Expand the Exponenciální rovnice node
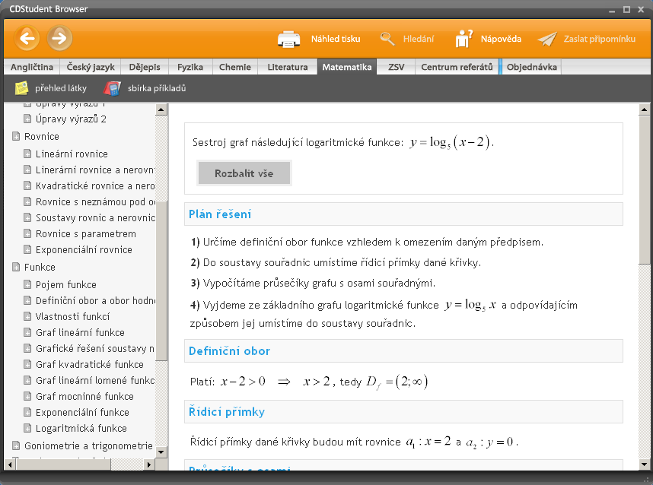Image resolution: width=653 pixels, height=485 pixels. [x=27, y=249]
